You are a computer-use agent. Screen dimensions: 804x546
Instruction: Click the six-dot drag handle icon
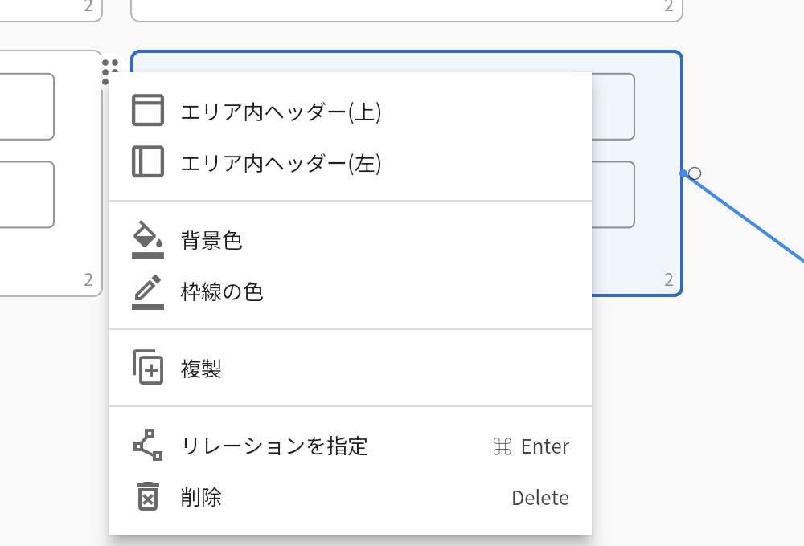[x=109, y=72]
